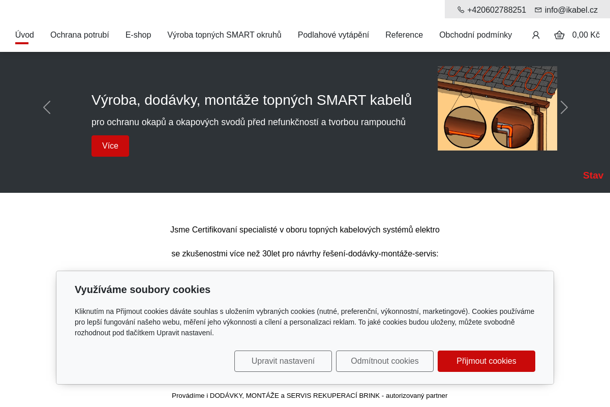
Task: Go to previous slide with the left arrow
Action: tap(46, 107)
